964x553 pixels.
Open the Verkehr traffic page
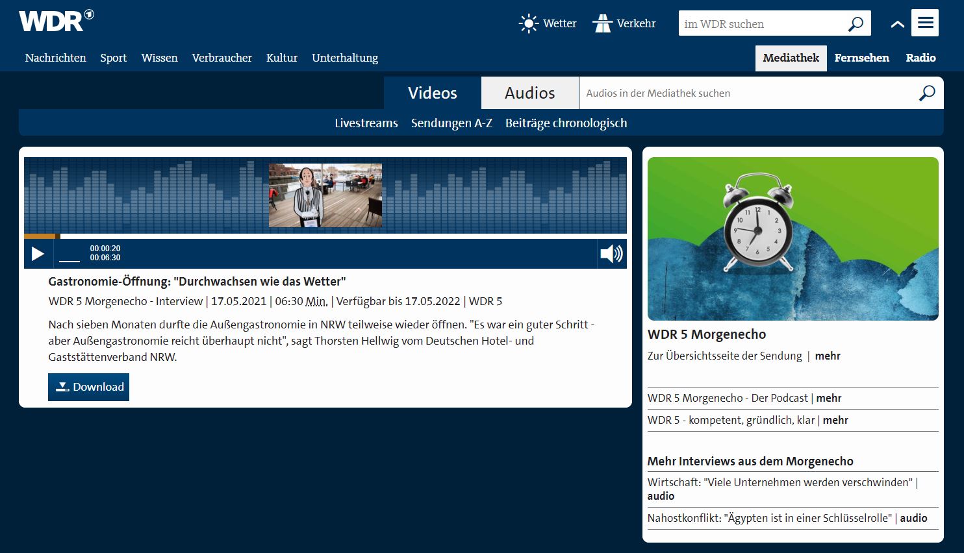tap(624, 24)
